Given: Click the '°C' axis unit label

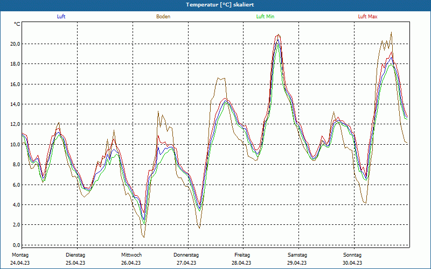Looking at the screenshot, I should [17, 24].
